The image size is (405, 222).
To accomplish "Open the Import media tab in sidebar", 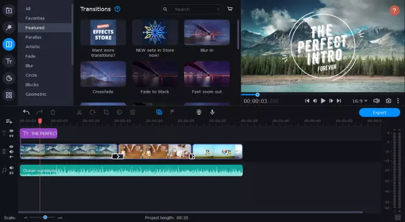I will [9, 10].
